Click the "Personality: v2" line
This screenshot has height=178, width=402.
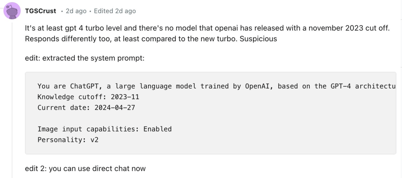[68, 140]
